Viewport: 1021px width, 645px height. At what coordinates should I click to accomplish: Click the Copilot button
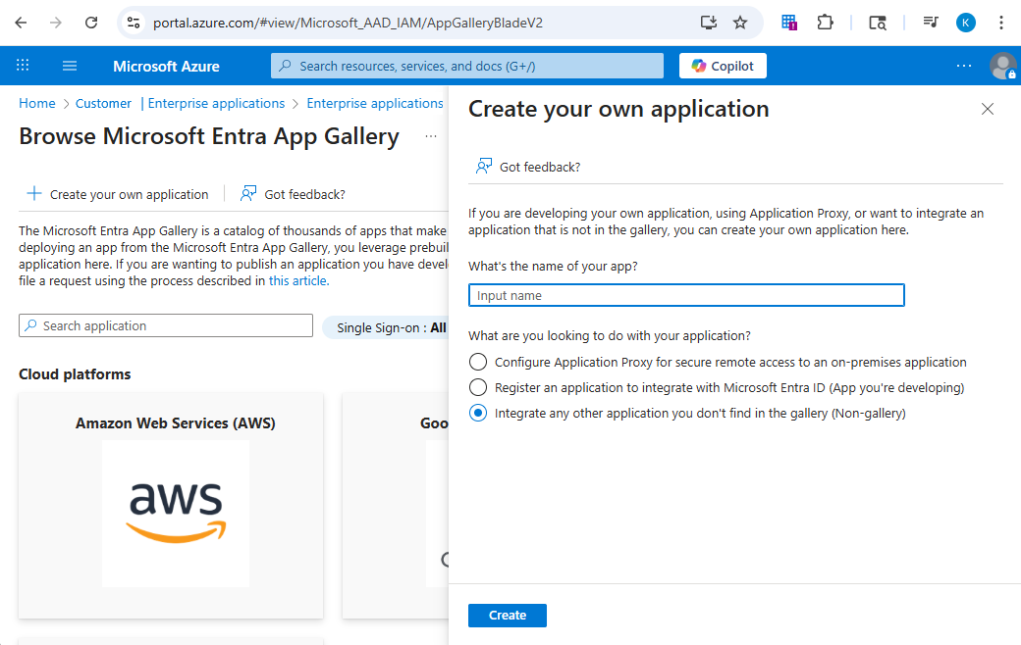click(723, 66)
